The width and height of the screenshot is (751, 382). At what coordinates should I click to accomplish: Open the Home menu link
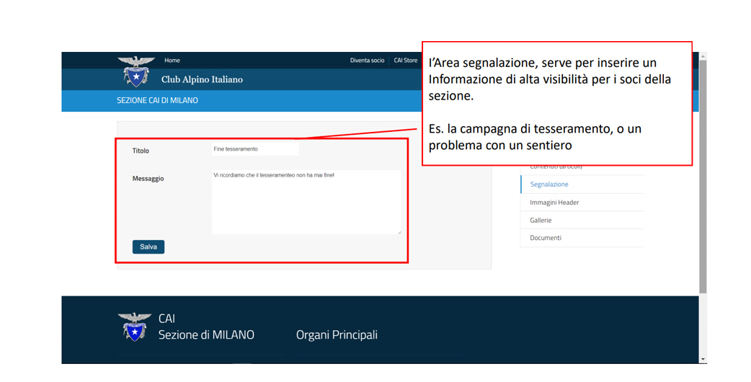[172, 61]
